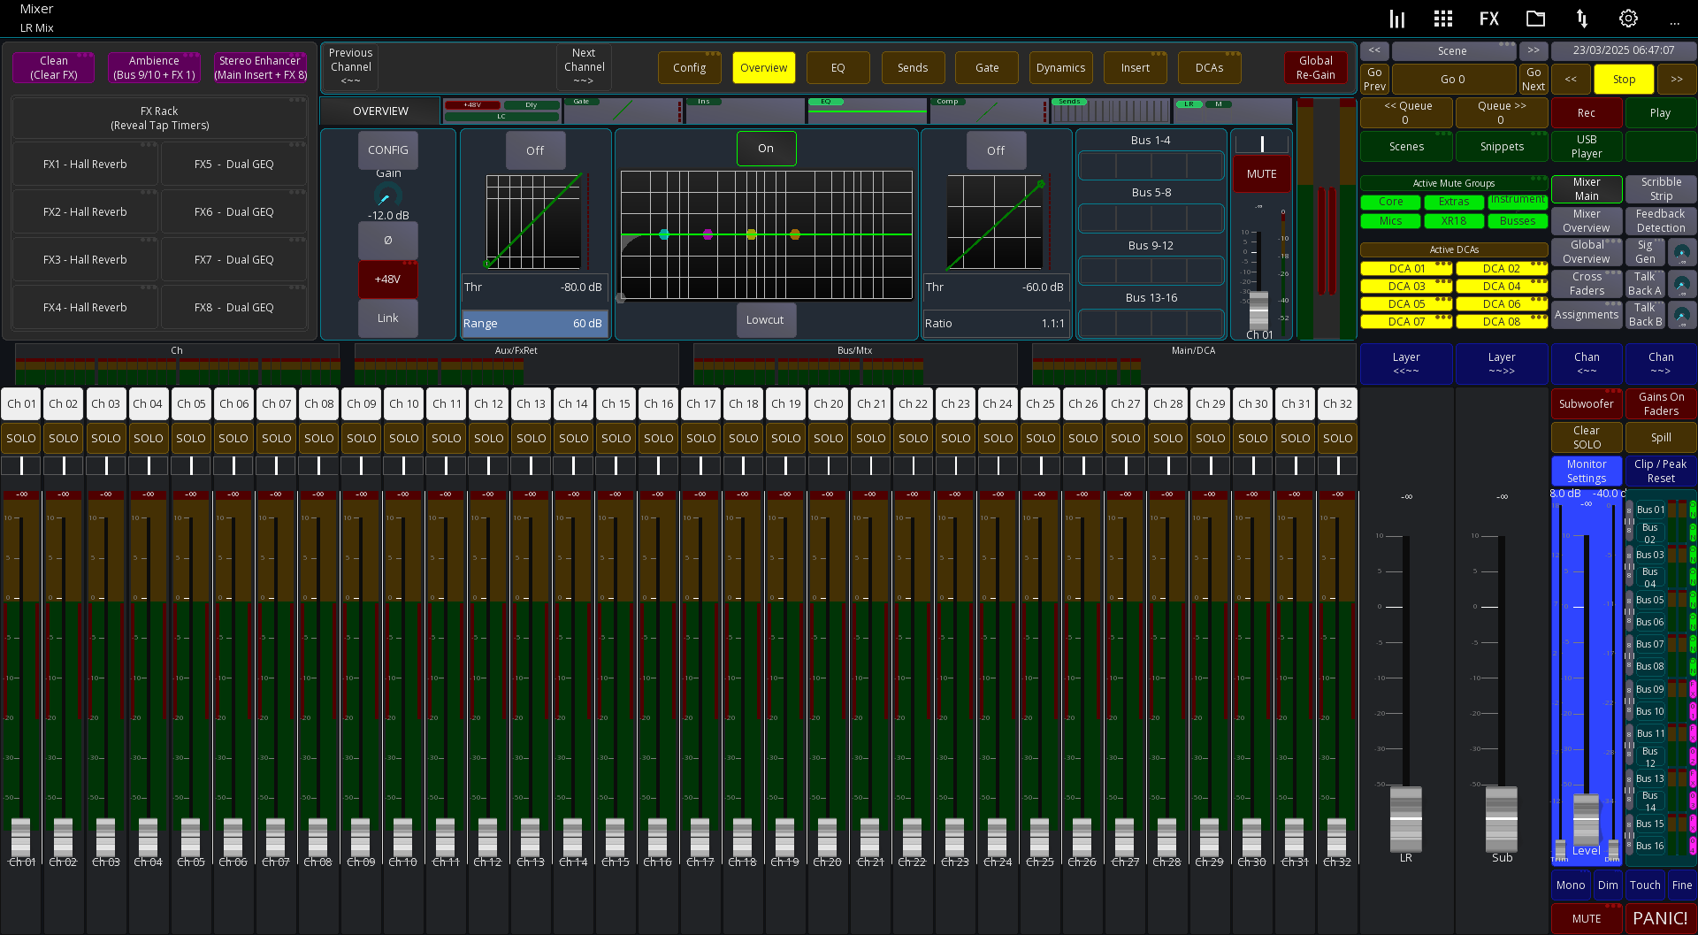Step to previous queue
Viewport: 1698px width, 935px height.
(1408, 113)
